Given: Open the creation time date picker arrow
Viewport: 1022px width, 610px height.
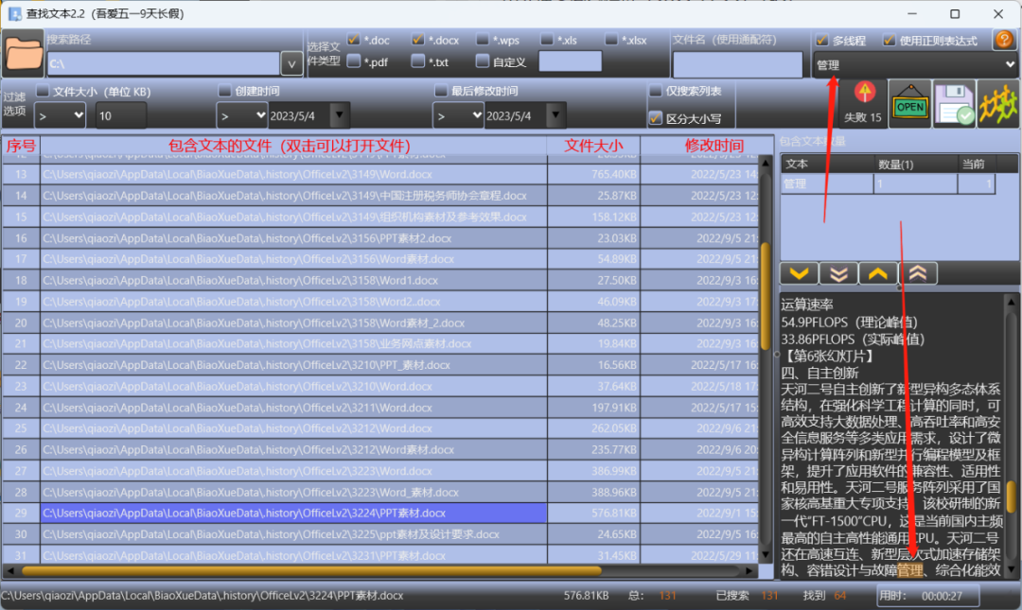Looking at the screenshot, I should coord(339,115).
